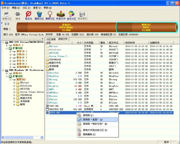Image resolution: width=180 pixels, height=144 pixels.
Task: Open the 搜索分区 search partition tool
Action: click(x=50, y=16)
